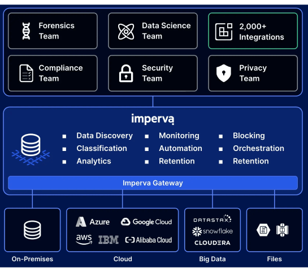Select the Azure logo

(93, 222)
